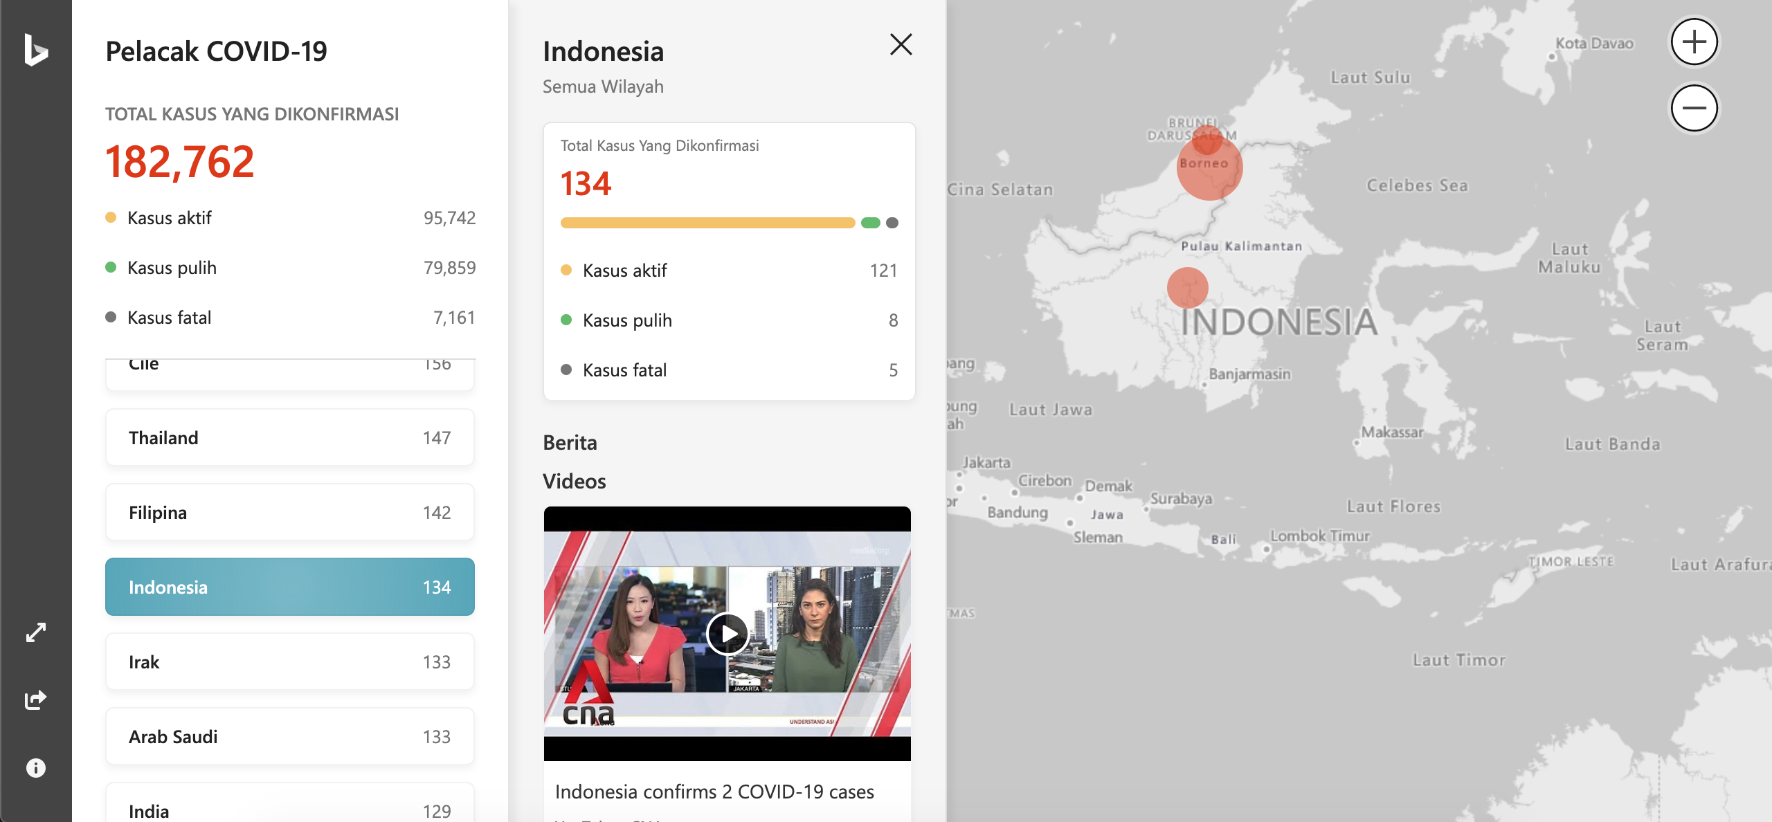Open 'Indonesia confirms 2 COVID-19 cases' headline

714,792
